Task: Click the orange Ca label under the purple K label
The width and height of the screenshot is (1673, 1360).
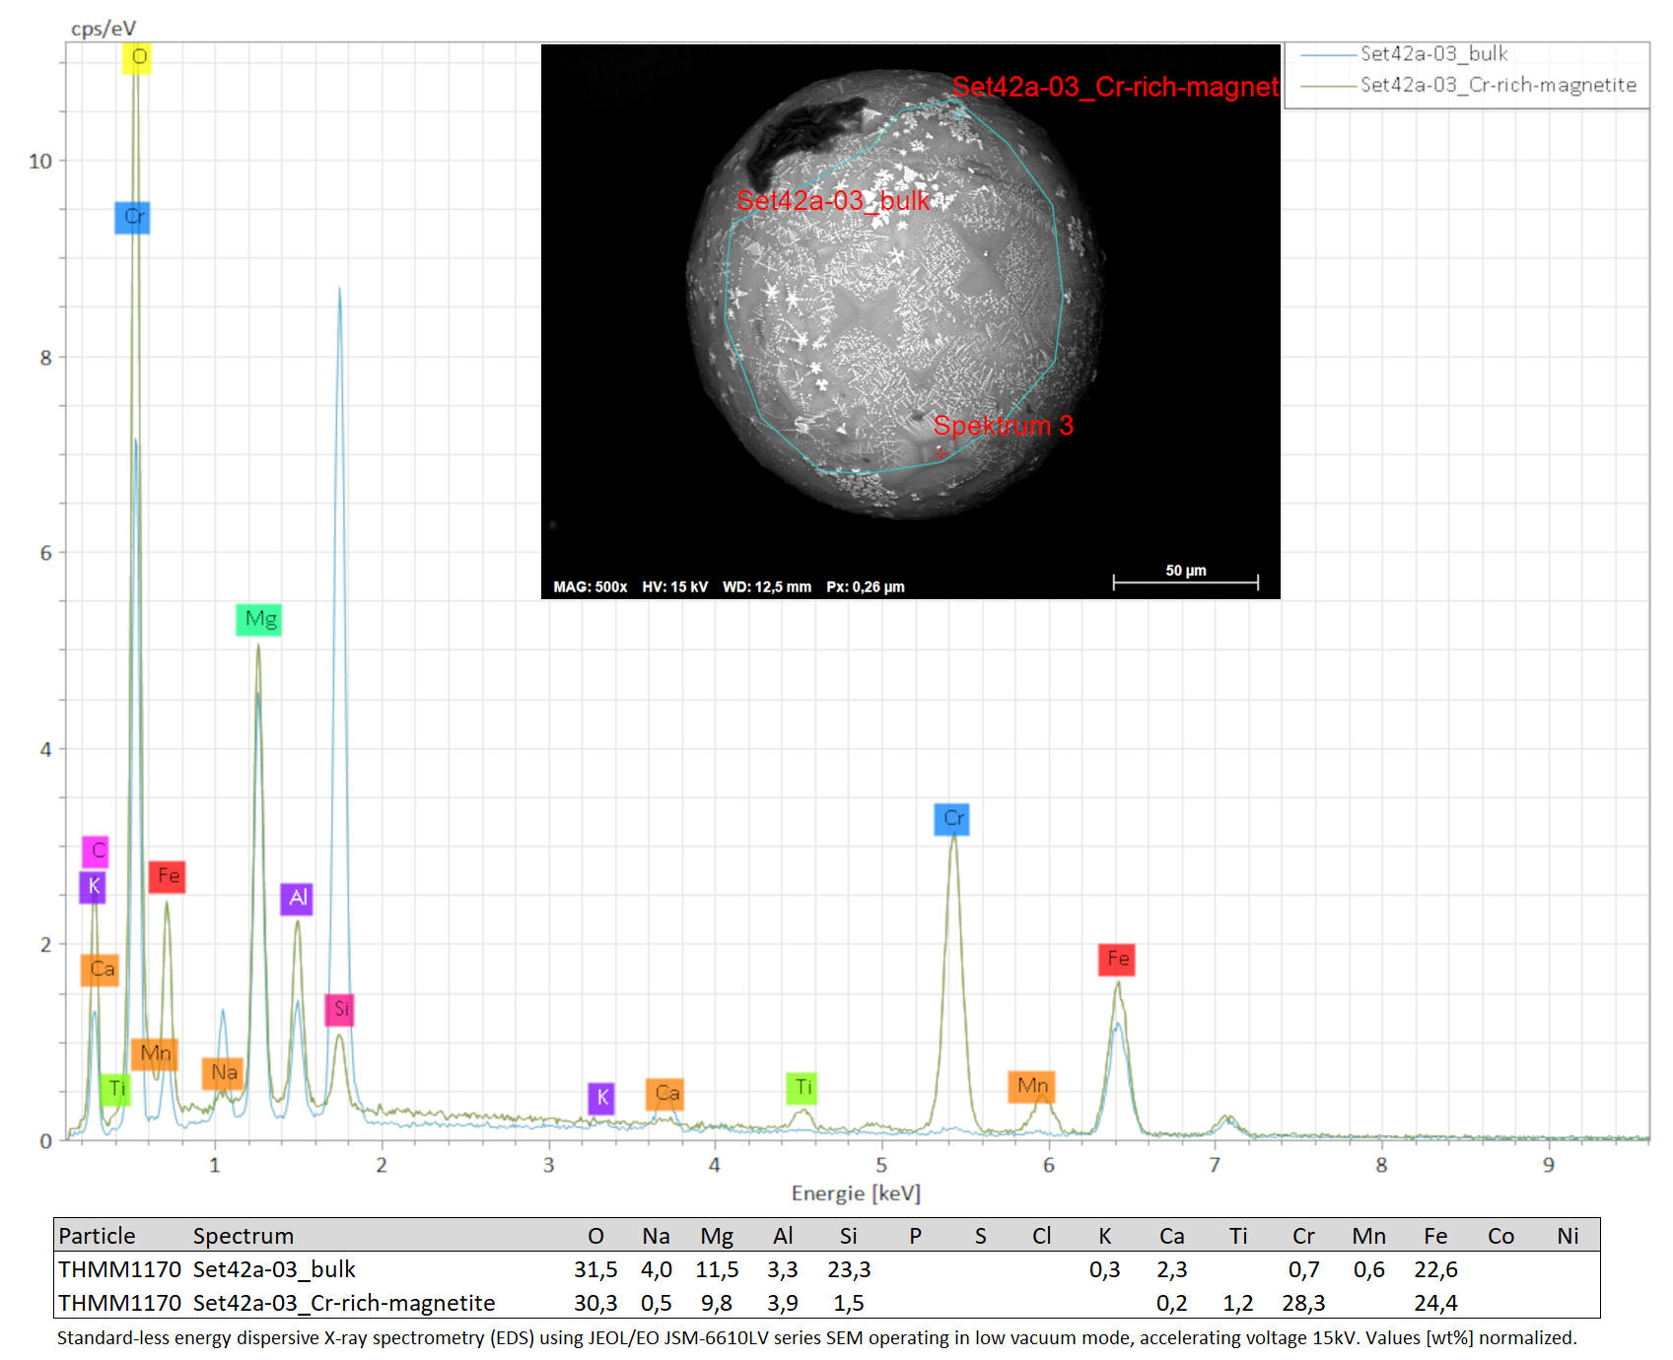Action: (x=101, y=970)
